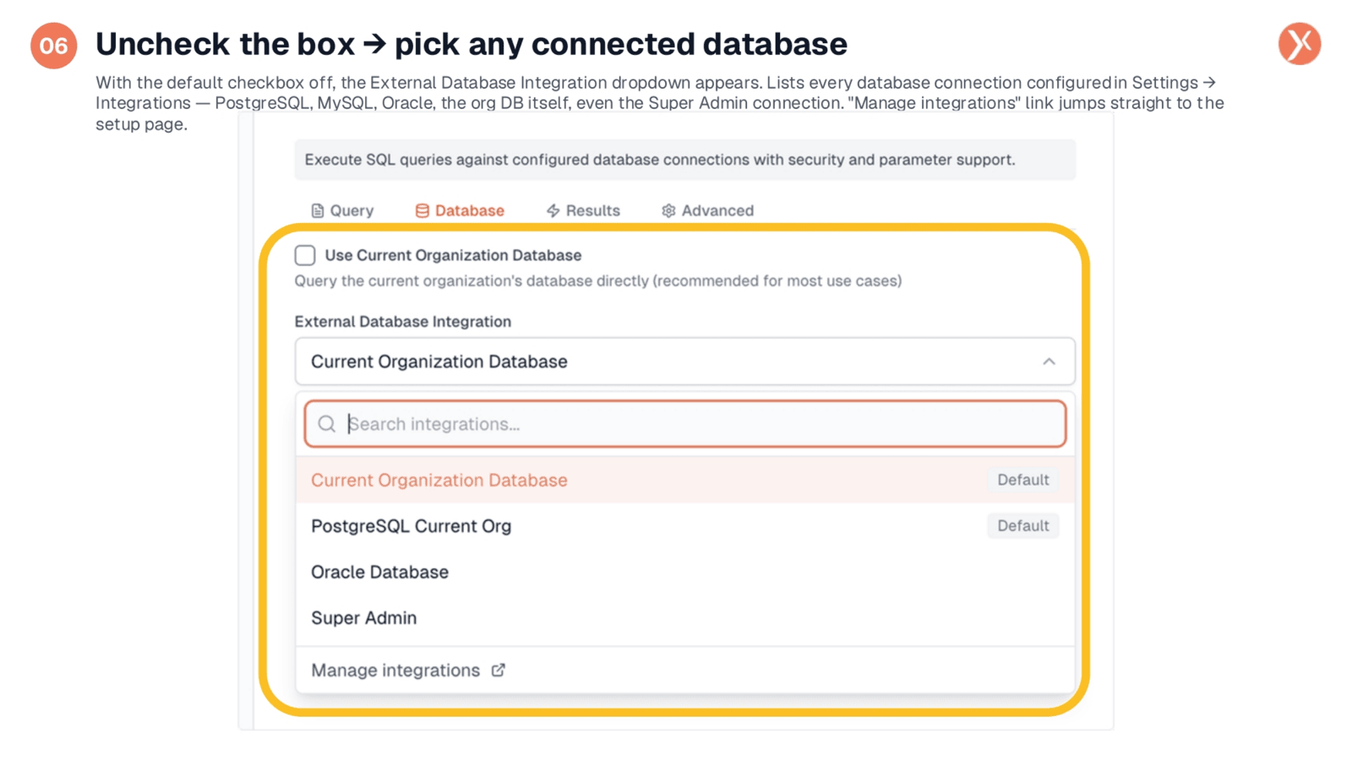Click the orange X logo icon
The width and height of the screenshot is (1352, 760).
tap(1299, 44)
